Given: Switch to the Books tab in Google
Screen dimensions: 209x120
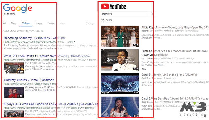Looking at the screenshot, I should click(51, 23).
